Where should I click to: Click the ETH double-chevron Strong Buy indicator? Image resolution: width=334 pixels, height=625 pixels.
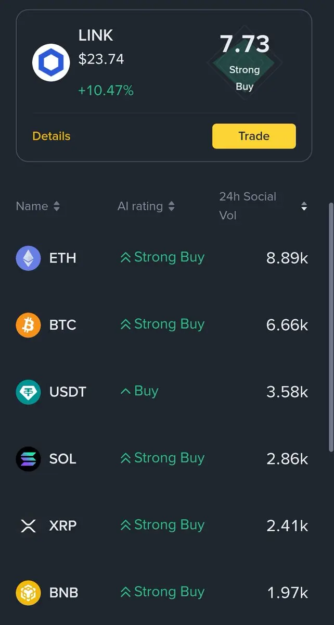coord(125,257)
